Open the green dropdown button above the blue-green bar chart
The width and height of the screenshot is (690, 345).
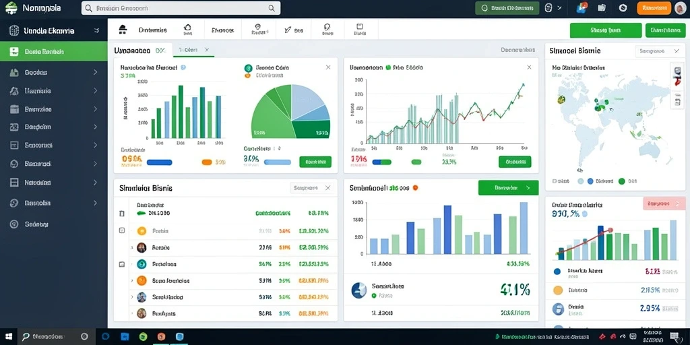(508, 188)
